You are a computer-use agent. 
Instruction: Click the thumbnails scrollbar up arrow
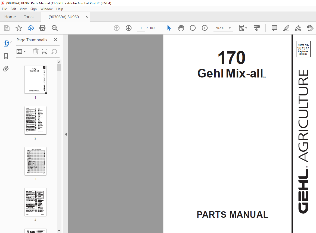pyautogui.click(x=59, y=62)
